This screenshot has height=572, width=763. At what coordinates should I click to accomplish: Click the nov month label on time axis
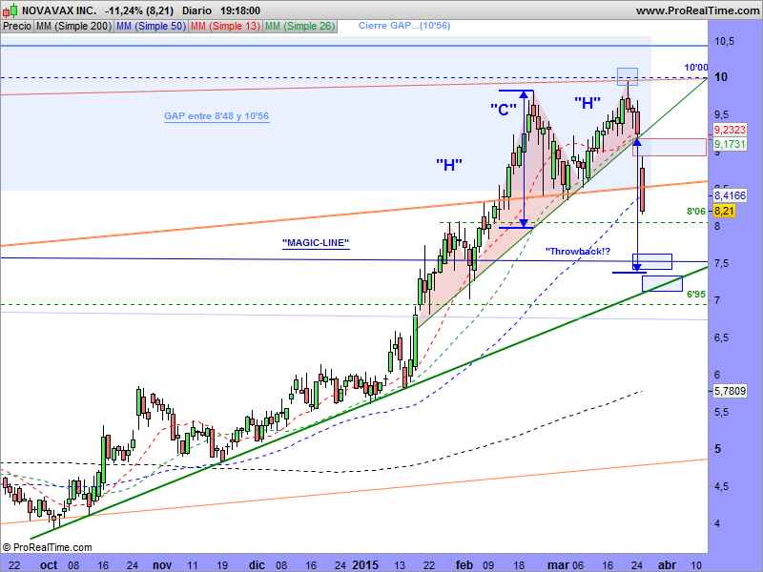pyautogui.click(x=162, y=565)
